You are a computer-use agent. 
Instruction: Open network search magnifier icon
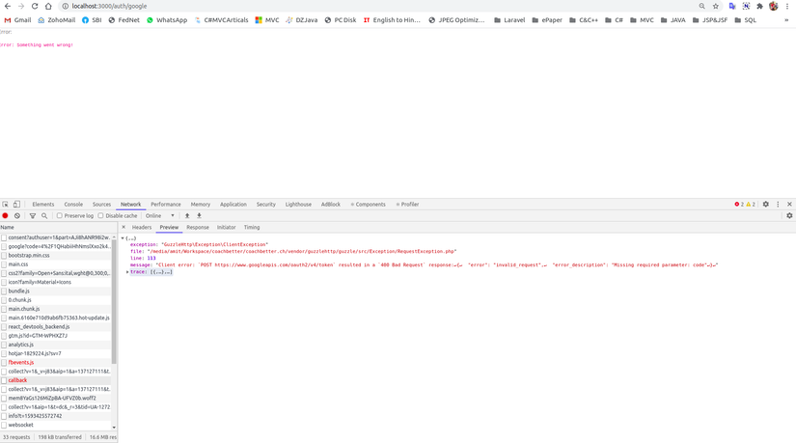click(x=44, y=216)
